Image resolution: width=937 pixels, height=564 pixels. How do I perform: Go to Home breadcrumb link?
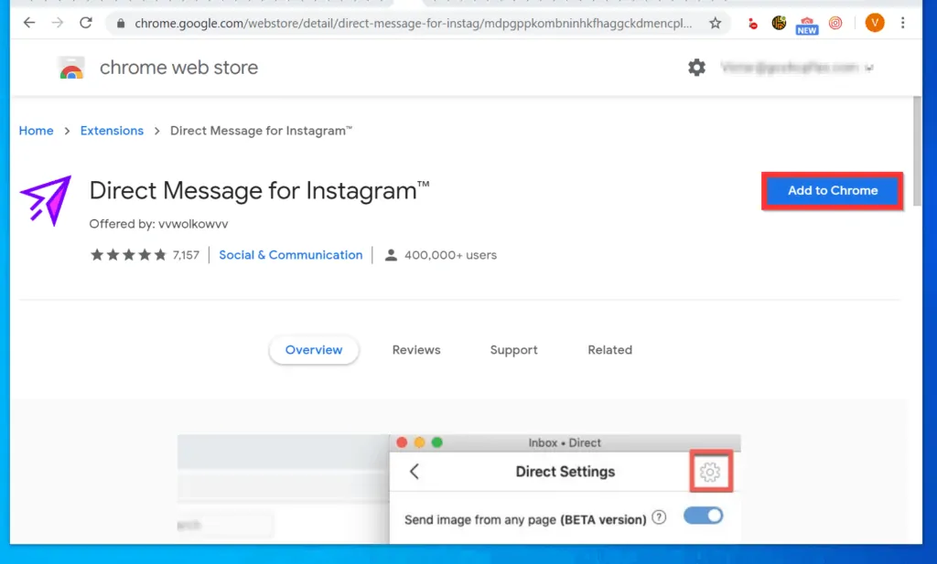click(x=36, y=131)
